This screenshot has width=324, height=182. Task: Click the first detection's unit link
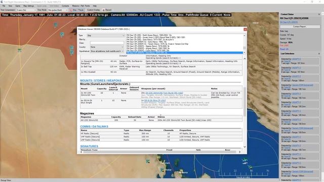[x=296, y=59]
